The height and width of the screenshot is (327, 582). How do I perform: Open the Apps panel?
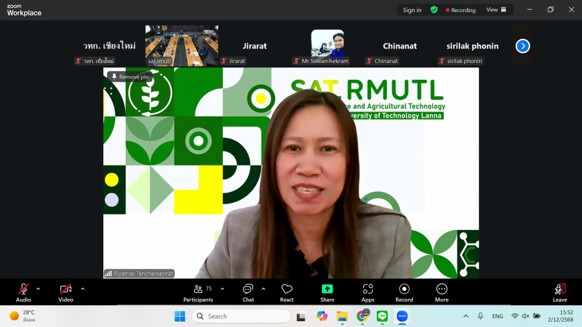click(x=368, y=293)
